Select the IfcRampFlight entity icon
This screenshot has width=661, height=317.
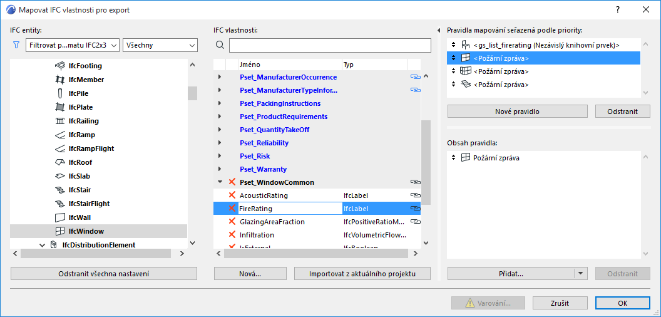click(60, 148)
